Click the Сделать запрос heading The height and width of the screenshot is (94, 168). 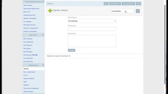coord(60,10)
